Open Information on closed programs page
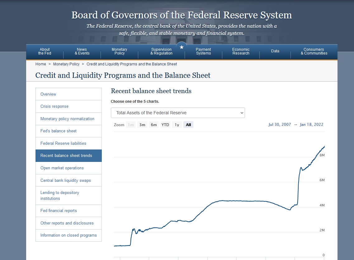 (x=68, y=235)
